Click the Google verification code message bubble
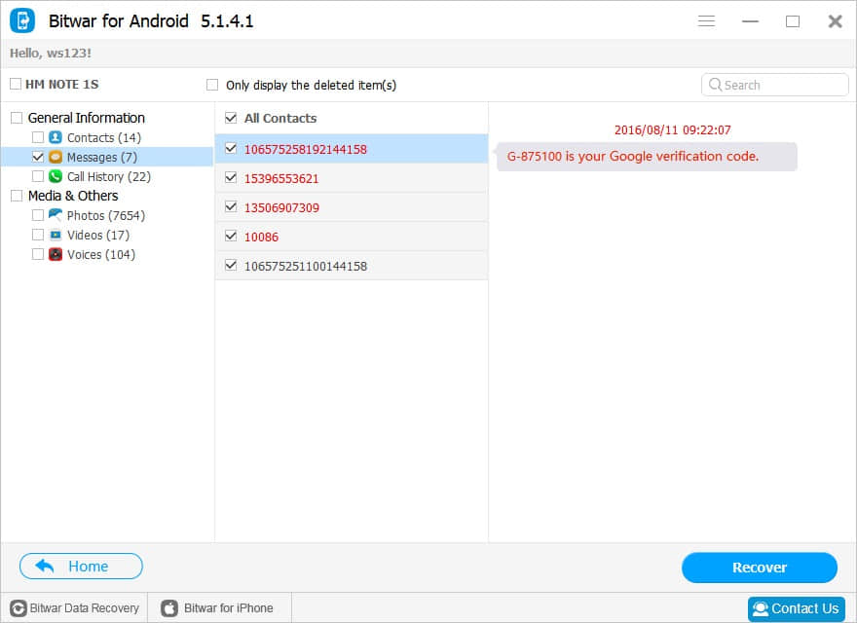 [646, 157]
